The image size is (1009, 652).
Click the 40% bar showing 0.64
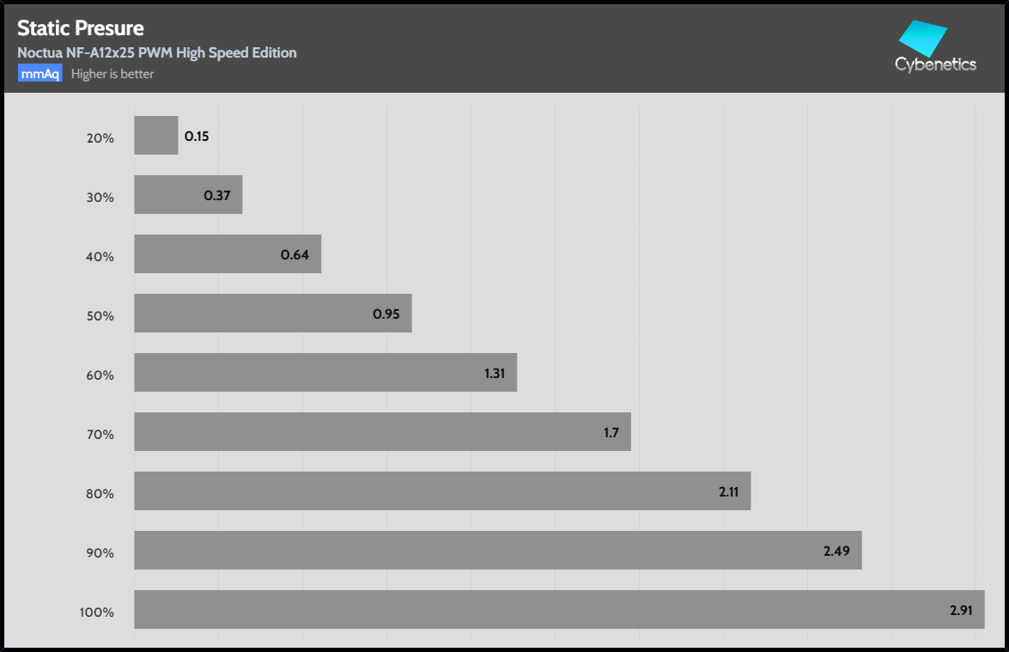tap(228, 253)
